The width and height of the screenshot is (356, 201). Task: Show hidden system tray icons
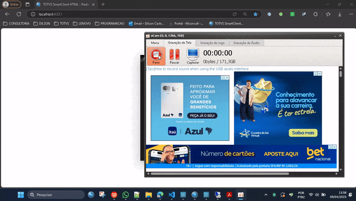tap(266, 195)
